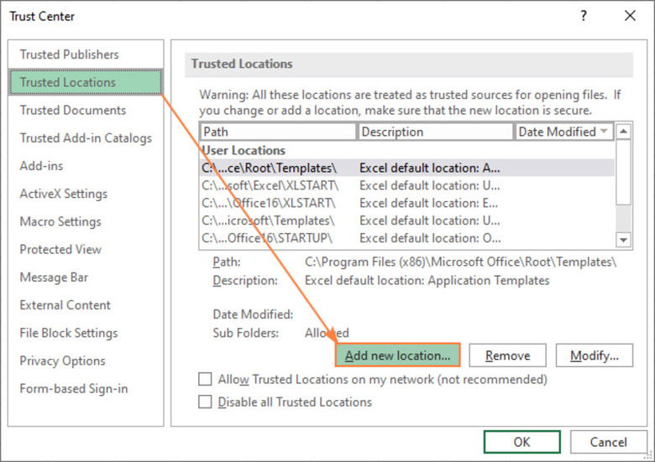Click the Date Modified sort dropdown arrow
655x462 pixels.
[x=604, y=132]
